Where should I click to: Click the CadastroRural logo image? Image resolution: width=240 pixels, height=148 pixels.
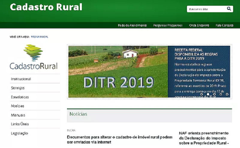click(x=34, y=57)
